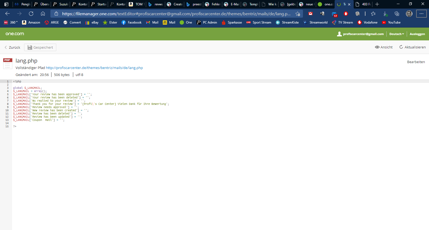
Task: Click Ausloggen to log out
Action: coord(417,34)
